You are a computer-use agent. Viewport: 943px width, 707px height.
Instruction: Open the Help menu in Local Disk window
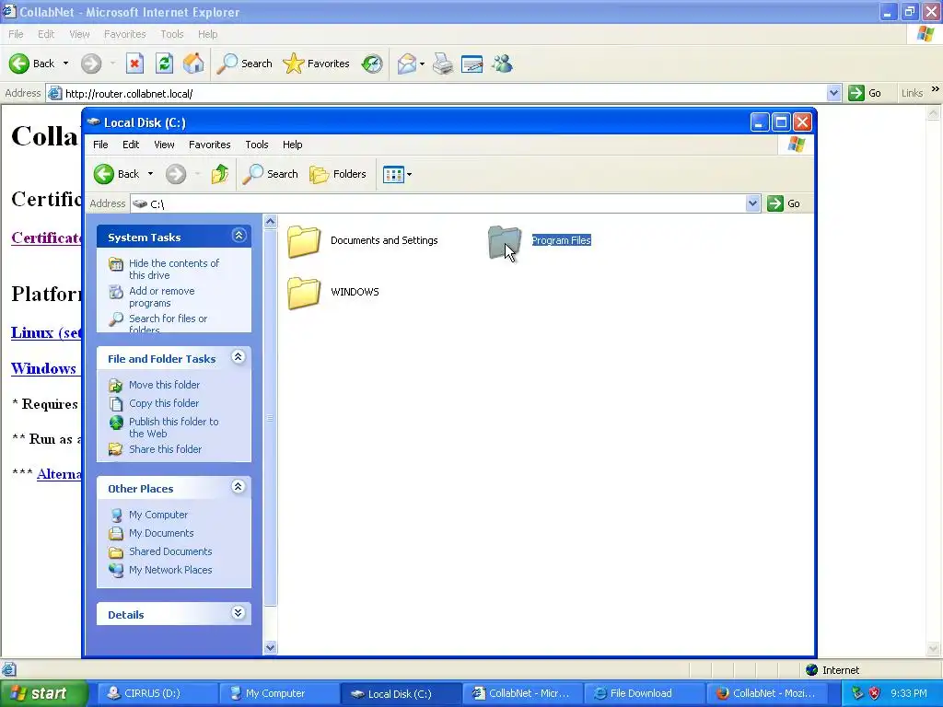click(292, 145)
